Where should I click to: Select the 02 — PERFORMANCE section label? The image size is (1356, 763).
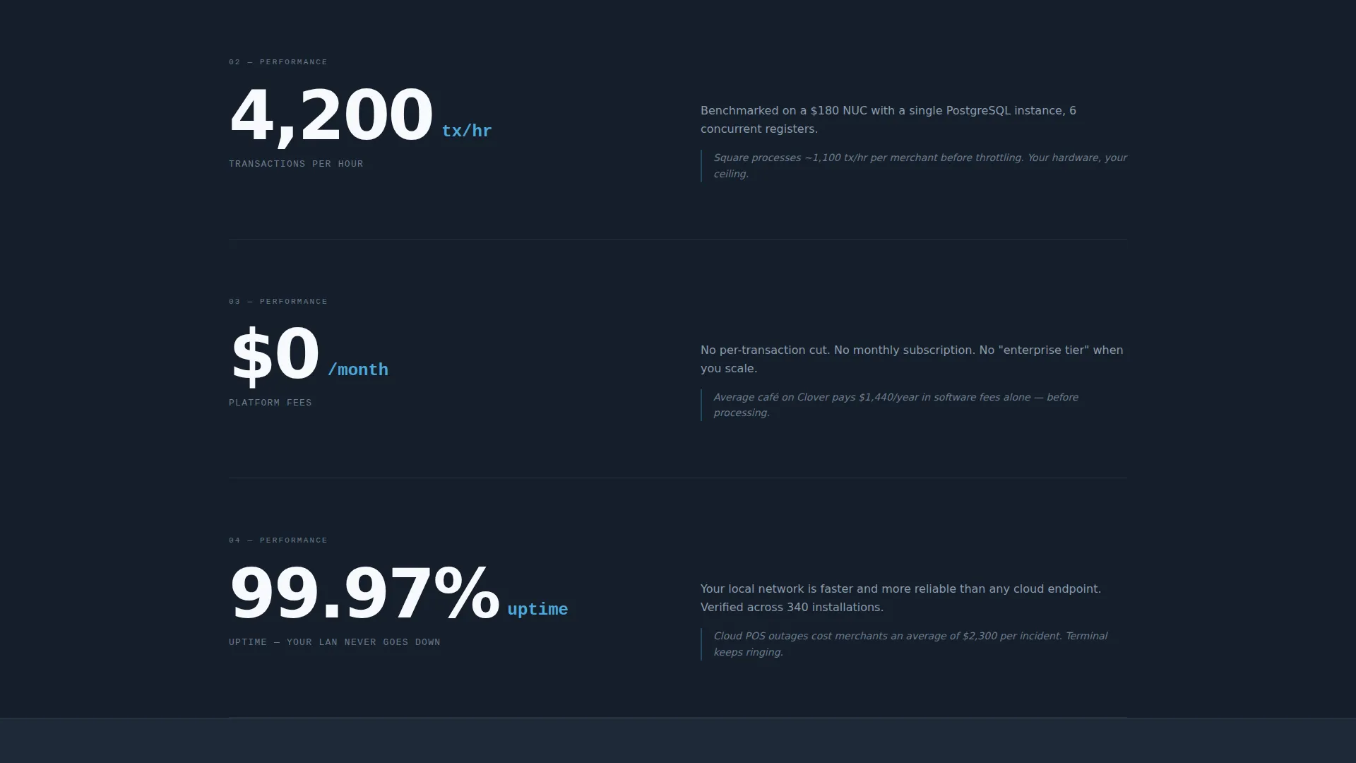click(x=278, y=62)
